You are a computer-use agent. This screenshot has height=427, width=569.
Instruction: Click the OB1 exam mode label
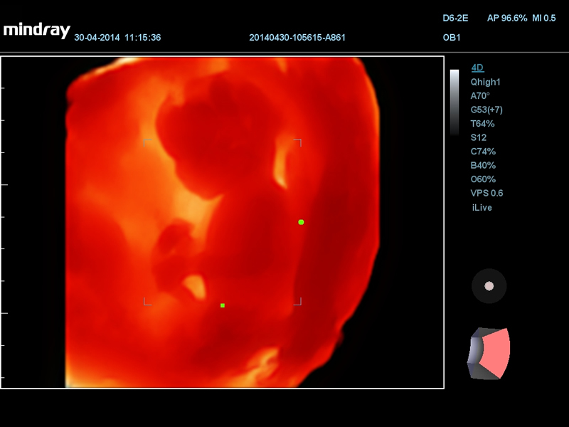pyautogui.click(x=451, y=37)
